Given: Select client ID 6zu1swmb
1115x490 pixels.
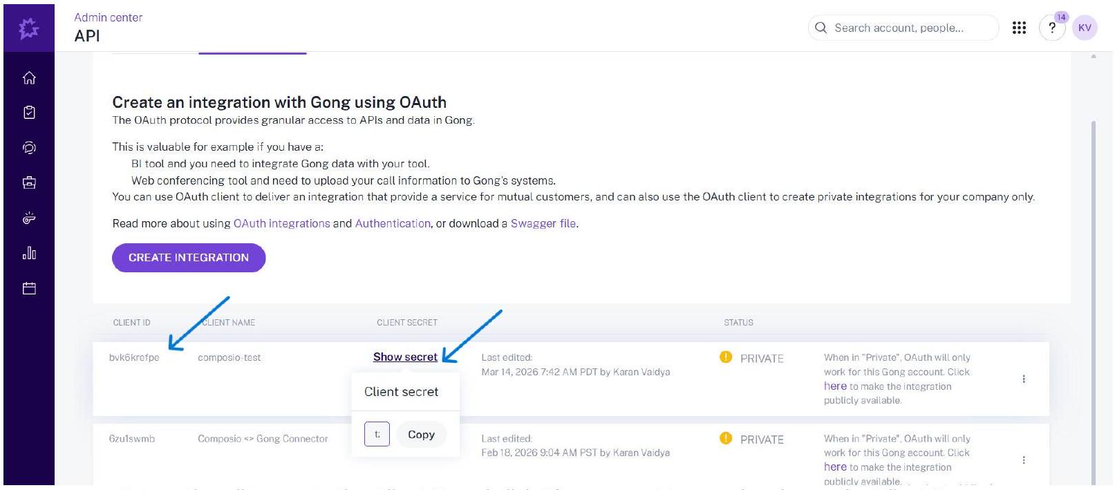Looking at the screenshot, I should (132, 438).
